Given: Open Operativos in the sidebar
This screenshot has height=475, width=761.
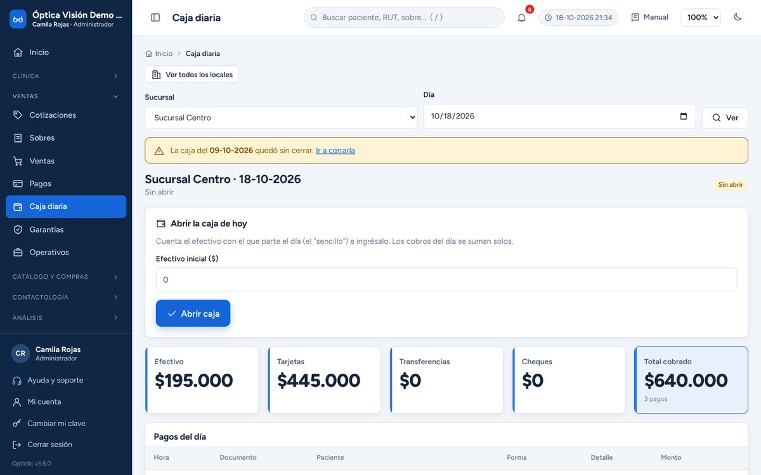Looking at the screenshot, I should 66,252.
